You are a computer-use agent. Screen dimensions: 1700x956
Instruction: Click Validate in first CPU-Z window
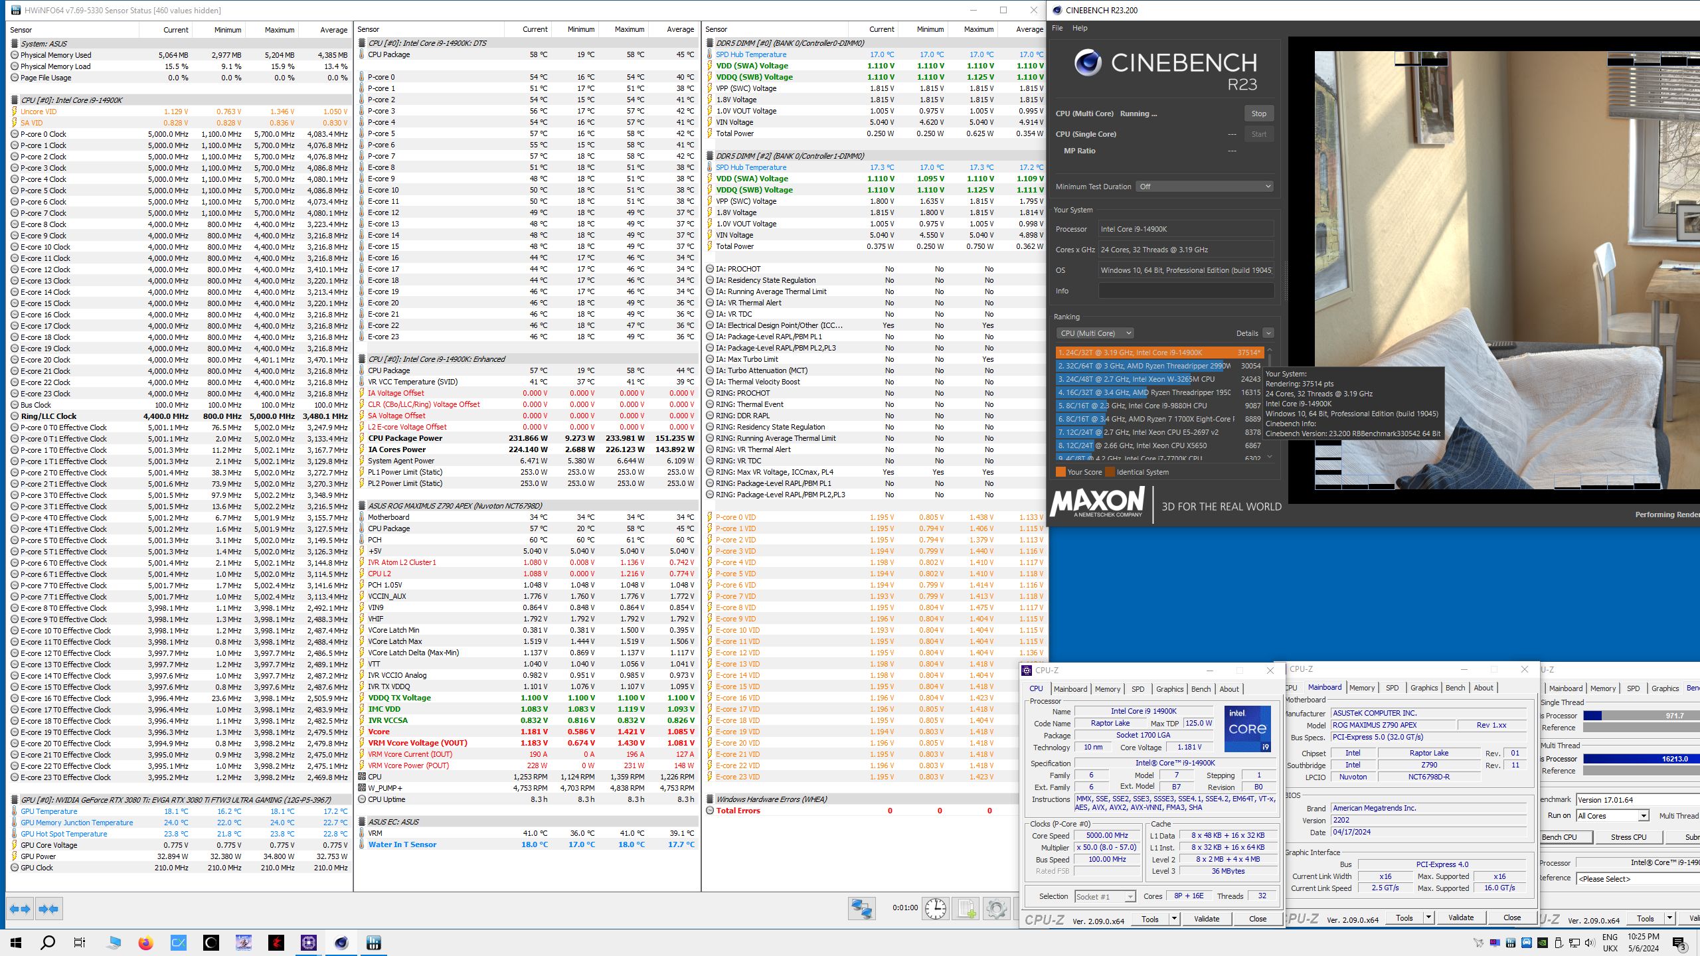click(x=1206, y=919)
